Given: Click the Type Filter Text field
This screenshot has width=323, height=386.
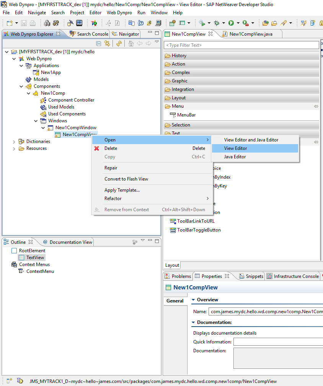Looking at the screenshot, I should click(x=241, y=45).
